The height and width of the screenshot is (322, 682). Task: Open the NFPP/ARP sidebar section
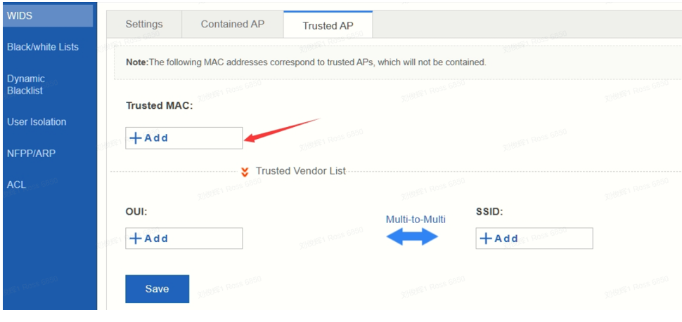click(32, 153)
